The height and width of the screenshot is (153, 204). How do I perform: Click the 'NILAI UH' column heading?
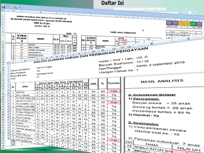189,149
